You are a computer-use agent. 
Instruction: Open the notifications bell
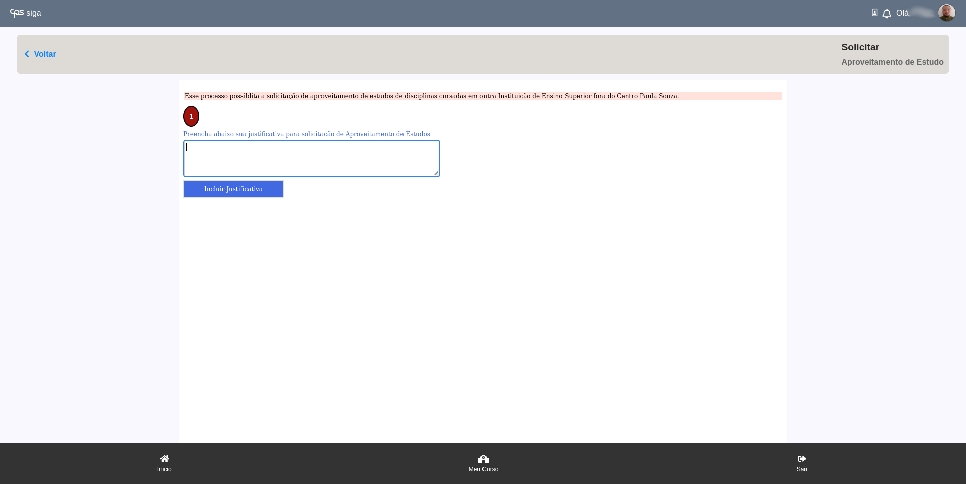[887, 13]
